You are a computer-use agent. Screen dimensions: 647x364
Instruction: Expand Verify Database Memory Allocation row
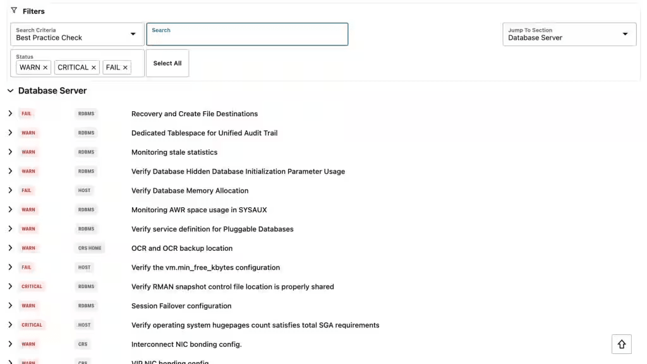point(10,190)
